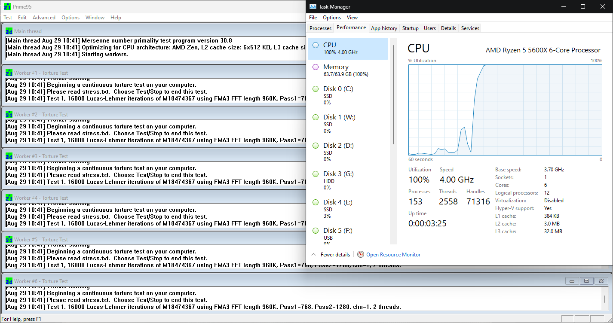
Task: Select Disk 1 (W:) in the sidebar
Action: point(348,124)
